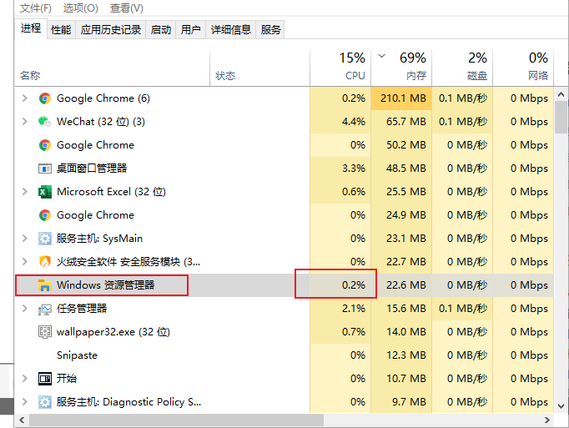This screenshot has height=428, width=569.
Task: Click the 火绒安全软件 shield icon
Action: (44, 262)
